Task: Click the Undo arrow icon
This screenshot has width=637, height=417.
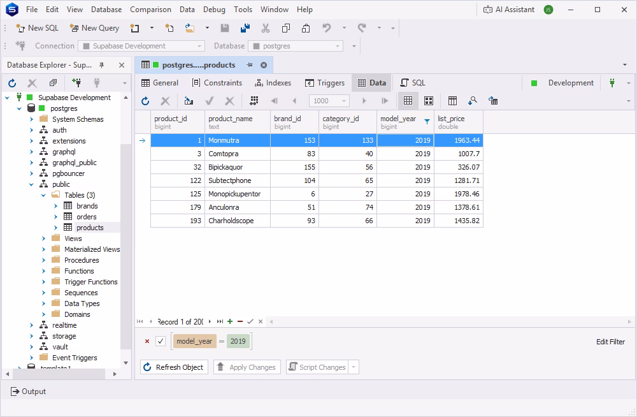Action: tap(327, 28)
